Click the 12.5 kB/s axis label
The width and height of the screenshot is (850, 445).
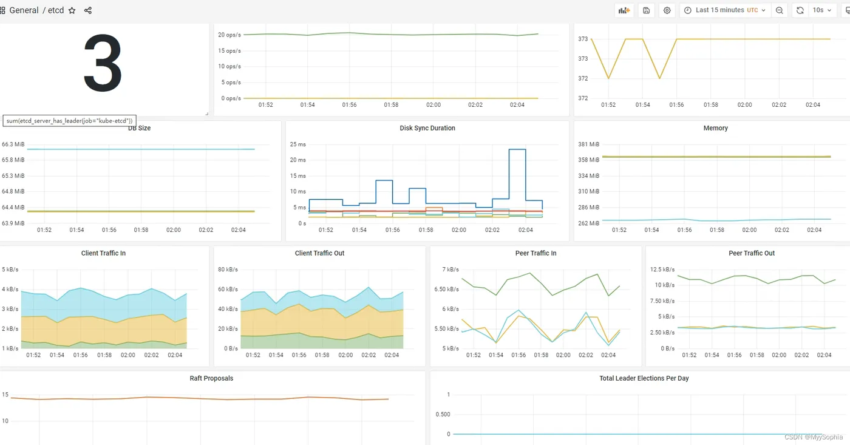point(662,270)
